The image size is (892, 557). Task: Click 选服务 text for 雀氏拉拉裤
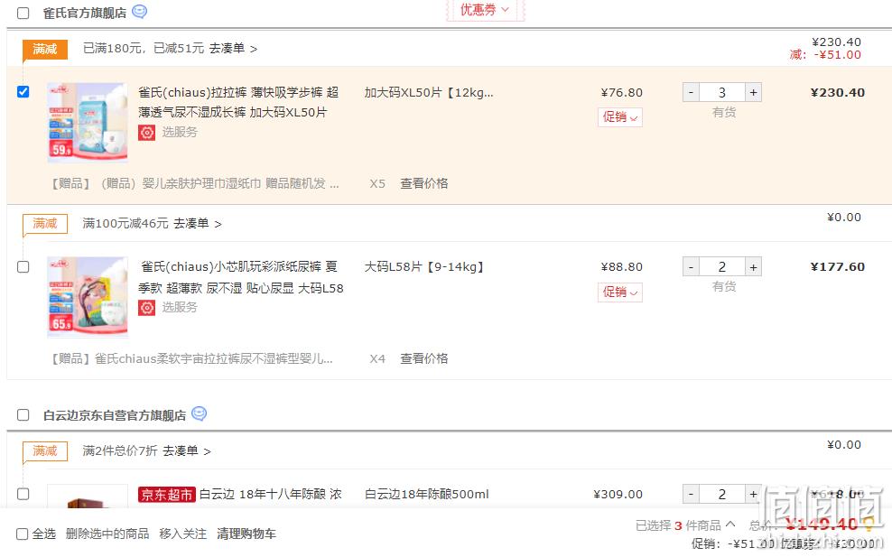click(x=179, y=132)
